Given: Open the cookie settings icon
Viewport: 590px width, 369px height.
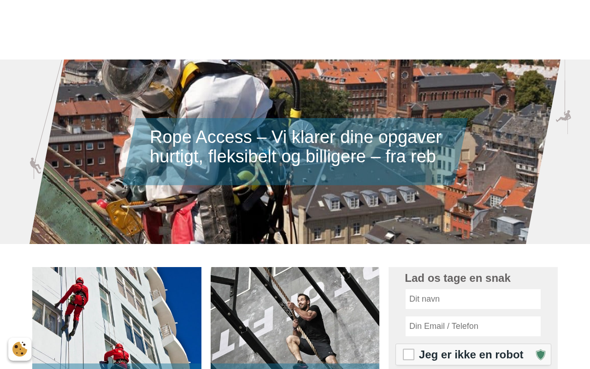Looking at the screenshot, I should pos(20,349).
